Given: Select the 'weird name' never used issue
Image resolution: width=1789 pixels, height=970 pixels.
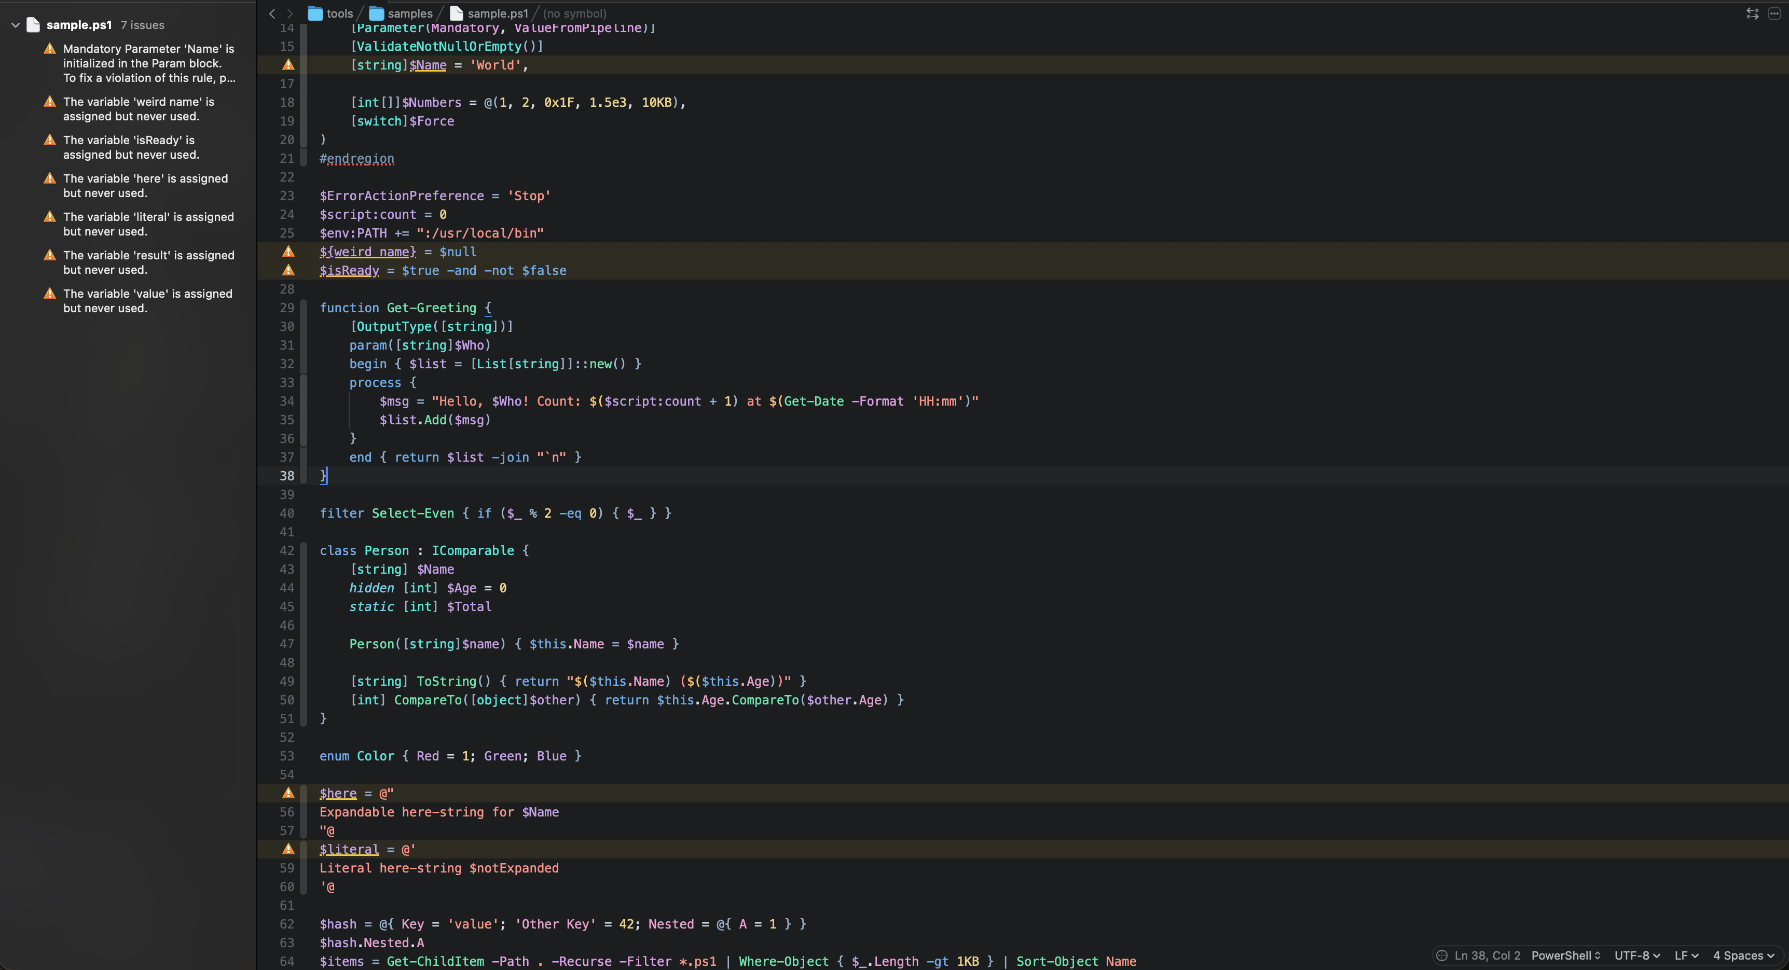Looking at the screenshot, I should point(129,109).
